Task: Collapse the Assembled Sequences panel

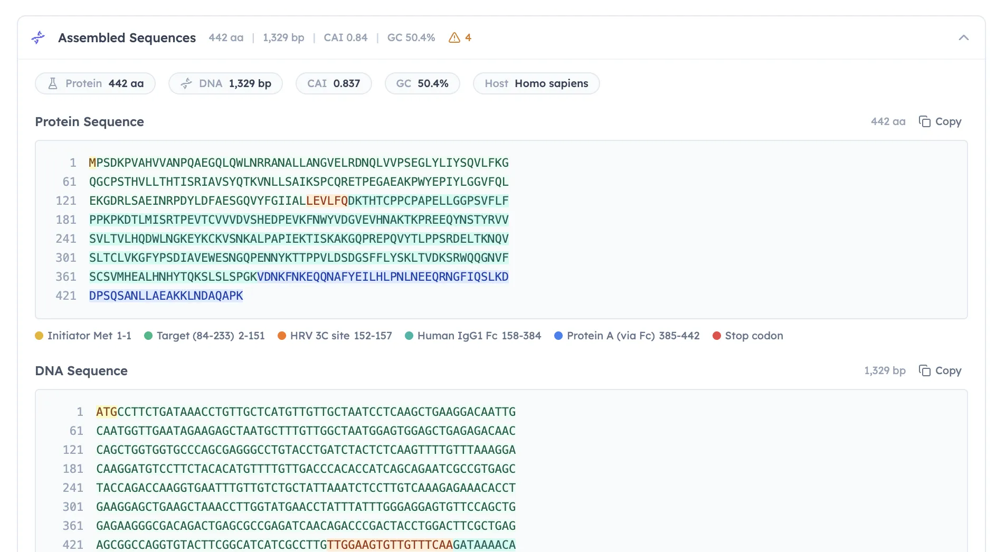Action: [963, 37]
